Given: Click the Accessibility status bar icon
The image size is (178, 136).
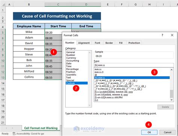Looking at the screenshot, I should [x=14, y=134].
